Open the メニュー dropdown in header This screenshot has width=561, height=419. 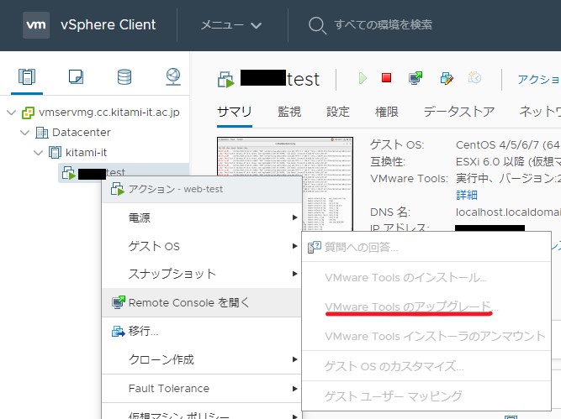pos(231,25)
